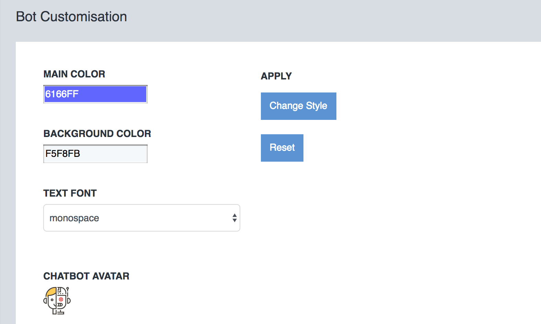This screenshot has width=541, height=324.
Task: Click the BACKGROUND COLOR label
Action: 97,134
